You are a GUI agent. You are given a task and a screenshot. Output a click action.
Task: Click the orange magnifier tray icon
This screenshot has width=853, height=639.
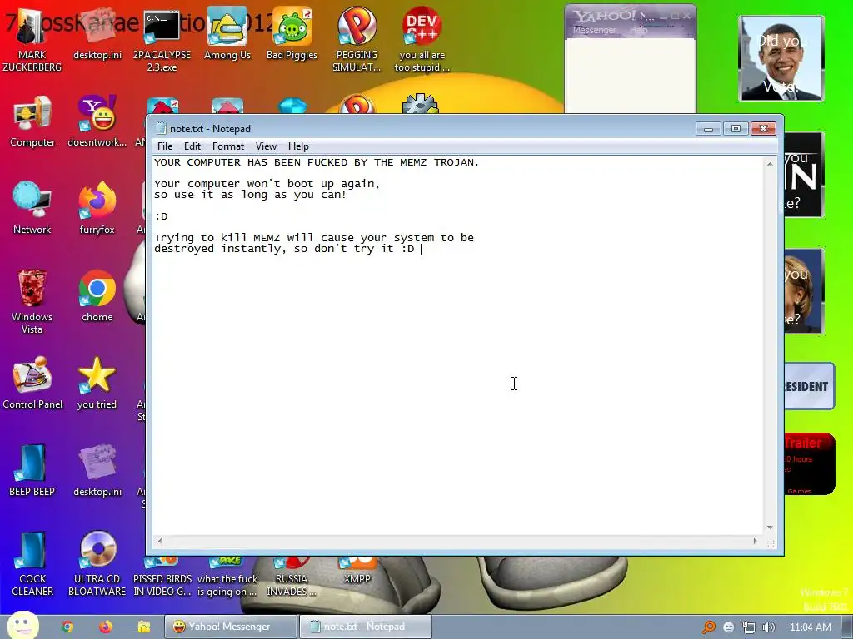(x=708, y=627)
